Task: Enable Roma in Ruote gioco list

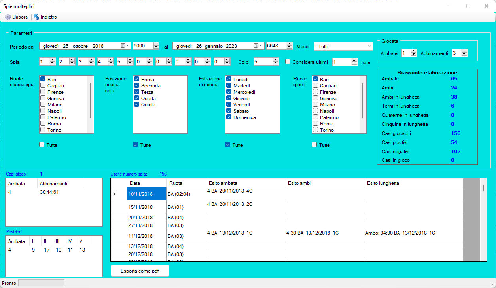Action: pyautogui.click(x=316, y=123)
